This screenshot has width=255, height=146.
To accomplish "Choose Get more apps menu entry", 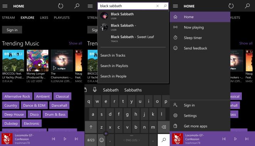I will click(200, 126).
